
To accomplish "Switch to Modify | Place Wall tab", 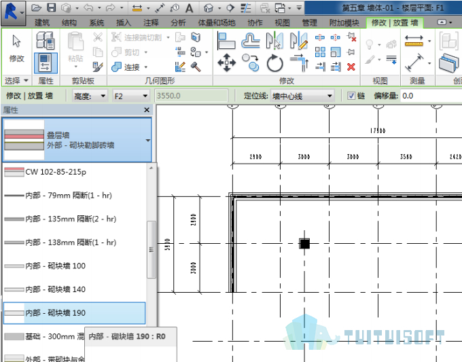I will (395, 22).
